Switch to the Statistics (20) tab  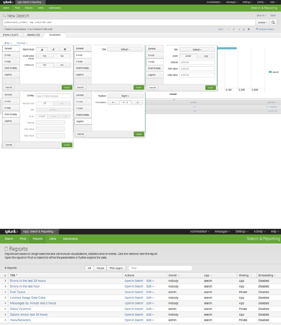coord(33,35)
